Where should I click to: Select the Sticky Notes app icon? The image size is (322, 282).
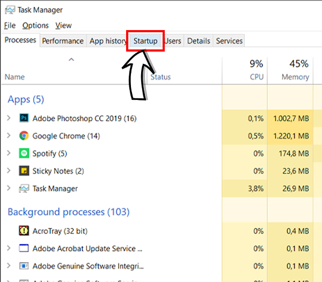(x=24, y=171)
